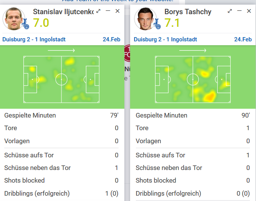The width and height of the screenshot is (256, 201).
Task: Click Duisburg club crest beside Iljutcenko
Action: click(x=25, y=24)
